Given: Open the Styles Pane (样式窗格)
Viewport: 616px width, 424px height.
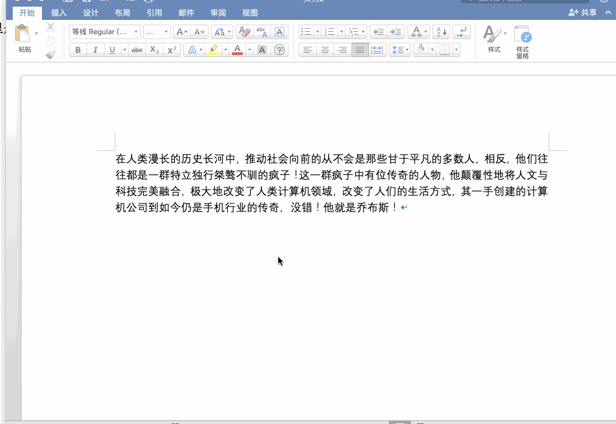Looking at the screenshot, I should tap(522, 42).
